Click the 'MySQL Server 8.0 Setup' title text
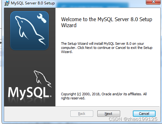 tap(33, 3)
